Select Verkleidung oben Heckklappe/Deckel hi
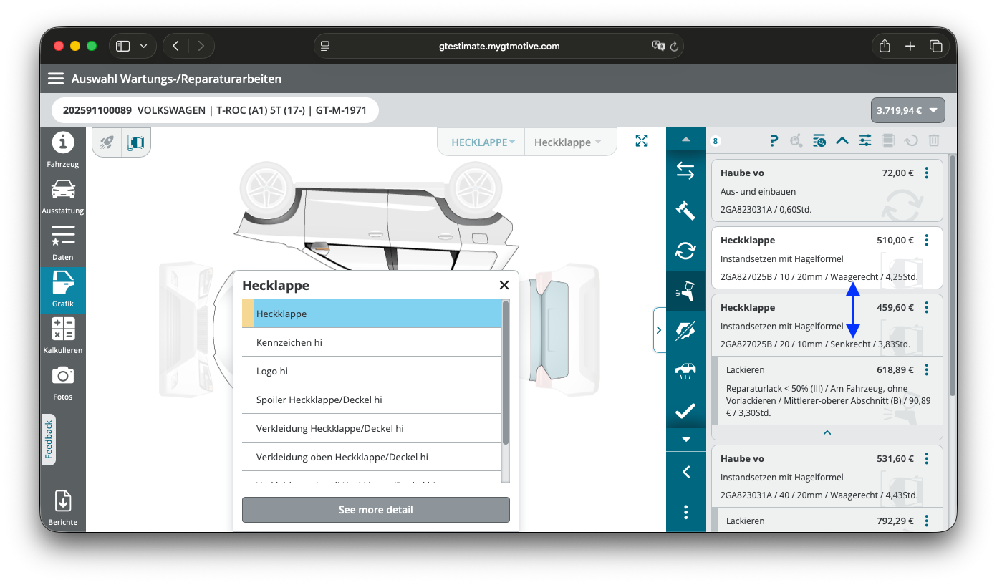Image resolution: width=997 pixels, height=585 pixels. coord(372,457)
